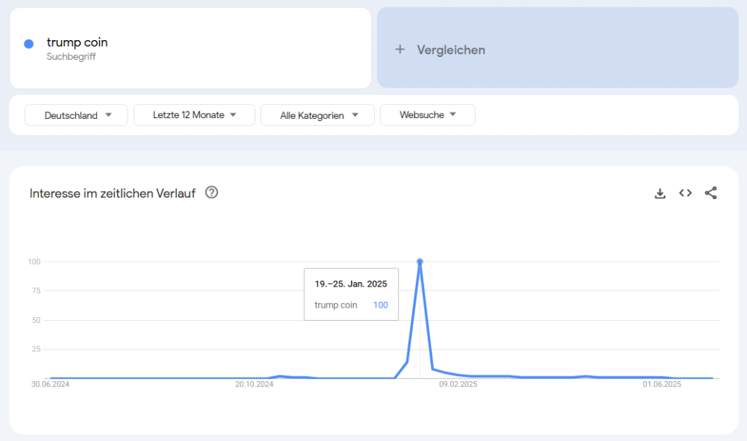Download the chart data as CSV
This screenshot has height=441, width=747.
pos(660,193)
